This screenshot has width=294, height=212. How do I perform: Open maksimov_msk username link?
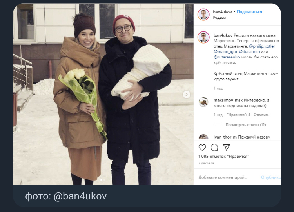[228, 100]
